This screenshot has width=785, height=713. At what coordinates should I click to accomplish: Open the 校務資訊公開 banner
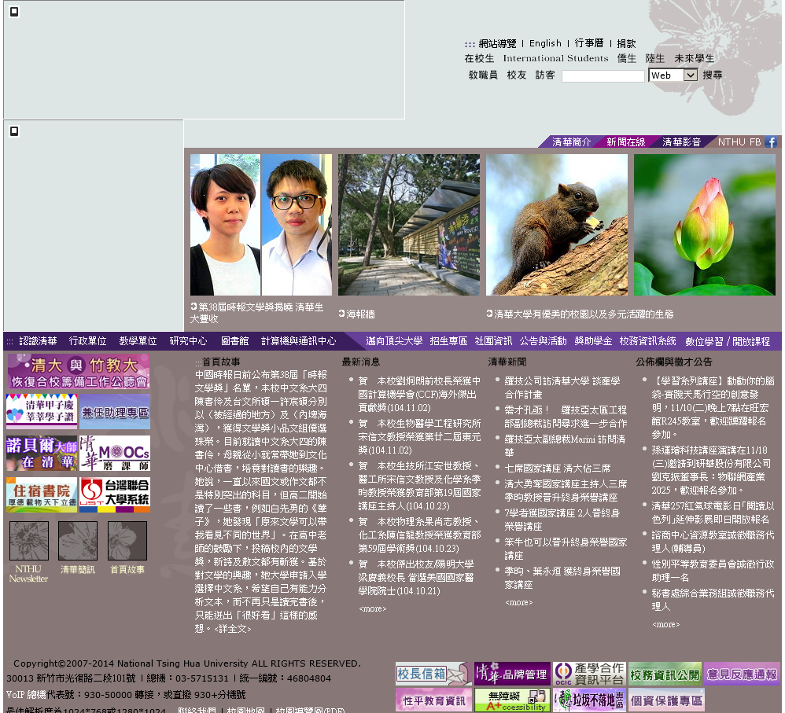click(x=665, y=675)
